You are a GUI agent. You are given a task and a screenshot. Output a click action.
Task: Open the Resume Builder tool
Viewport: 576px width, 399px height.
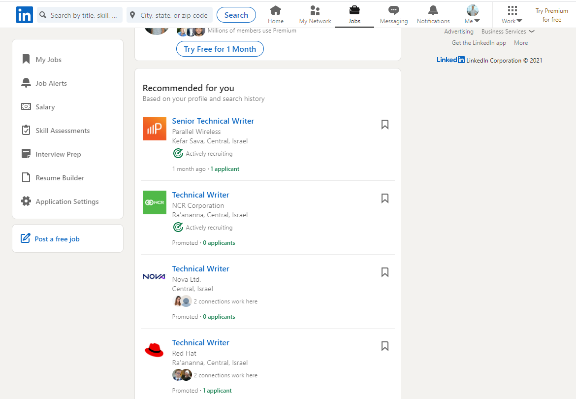pyautogui.click(x=59, y=177)
